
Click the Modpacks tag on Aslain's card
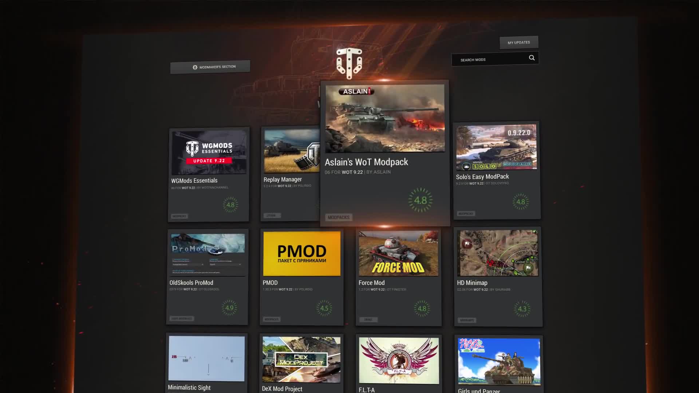coord(339,217)
